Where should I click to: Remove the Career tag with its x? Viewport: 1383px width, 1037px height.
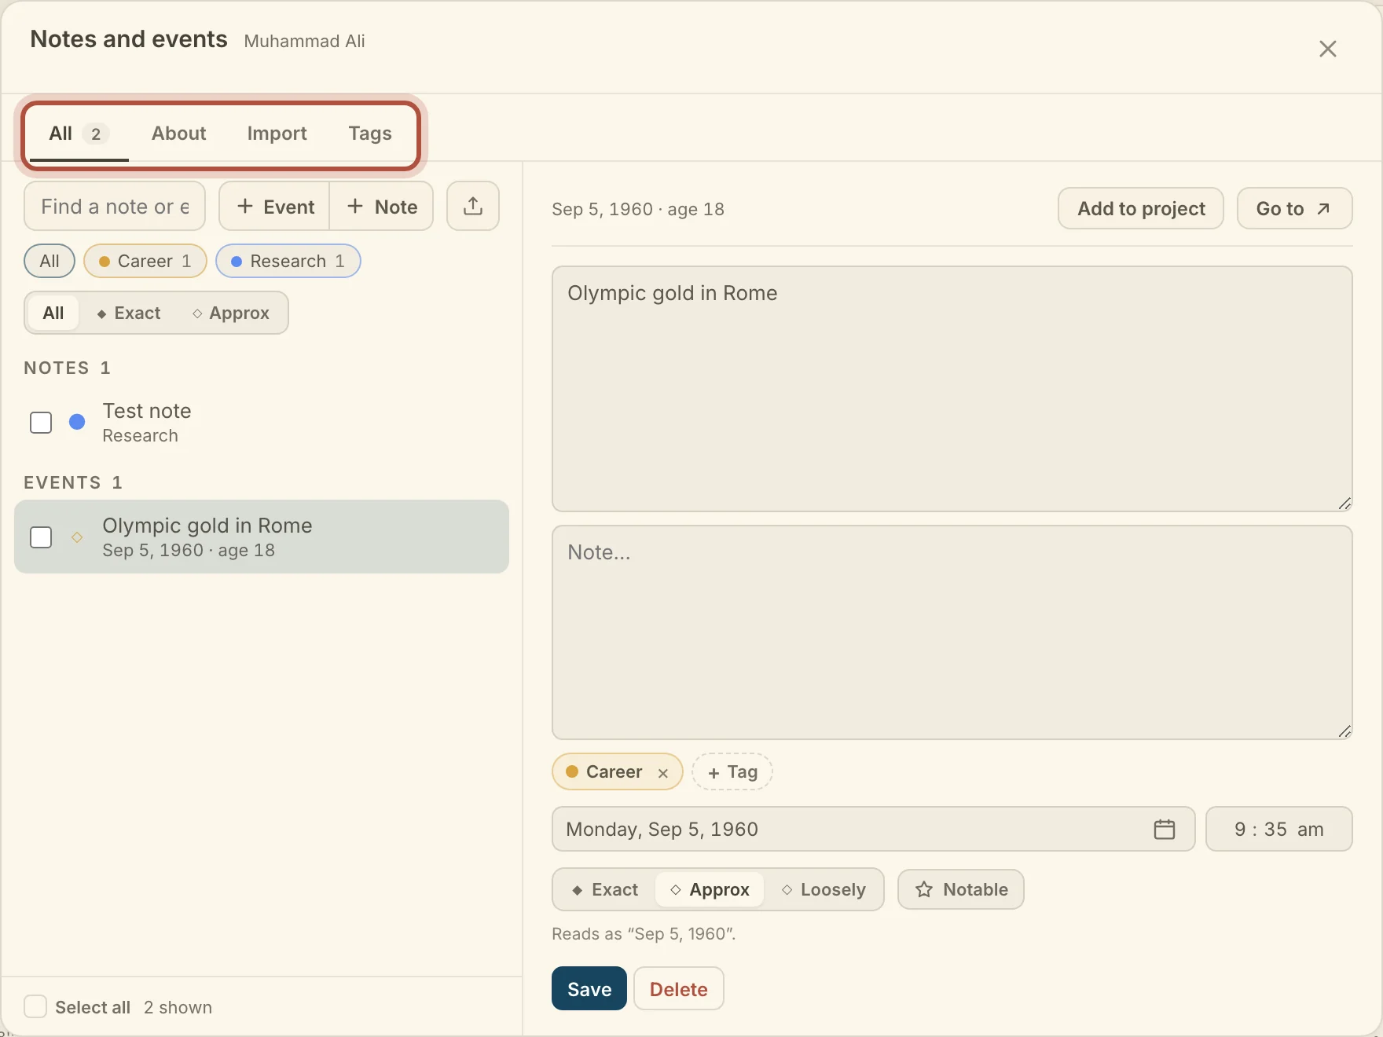[x=663, y=773]
